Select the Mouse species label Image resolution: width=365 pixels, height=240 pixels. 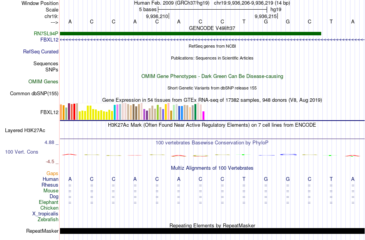51,191
